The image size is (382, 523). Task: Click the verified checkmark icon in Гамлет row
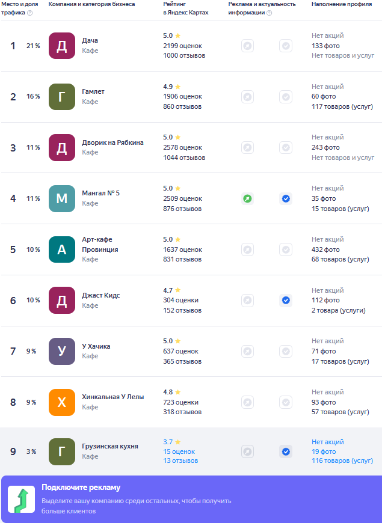click(x=286, y=97)
